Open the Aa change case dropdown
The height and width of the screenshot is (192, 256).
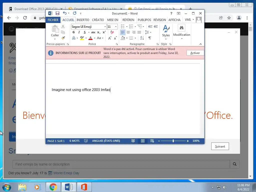pos(100,38)
